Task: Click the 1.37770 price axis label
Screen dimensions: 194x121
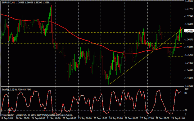Action: tap(189, 9)
